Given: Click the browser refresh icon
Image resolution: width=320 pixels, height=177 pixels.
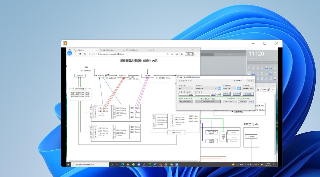Looking at the screenshot, I should (80, 54).
